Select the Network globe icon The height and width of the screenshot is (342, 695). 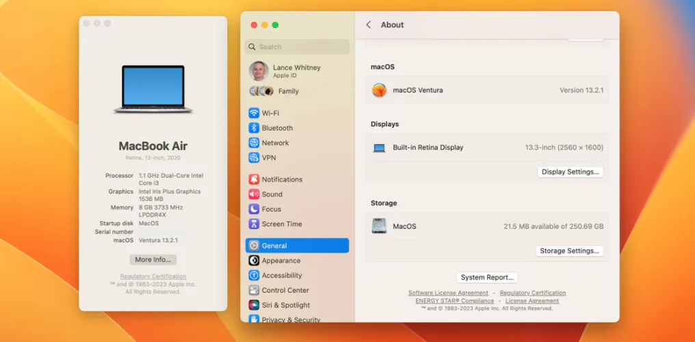tap(254, 143)
